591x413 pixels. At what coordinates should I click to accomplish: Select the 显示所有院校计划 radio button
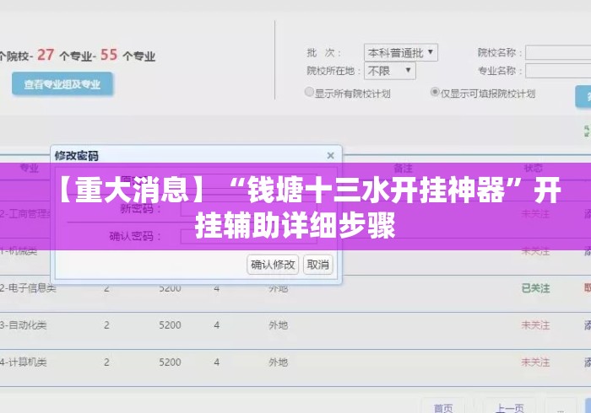click(x=309, y=92)
